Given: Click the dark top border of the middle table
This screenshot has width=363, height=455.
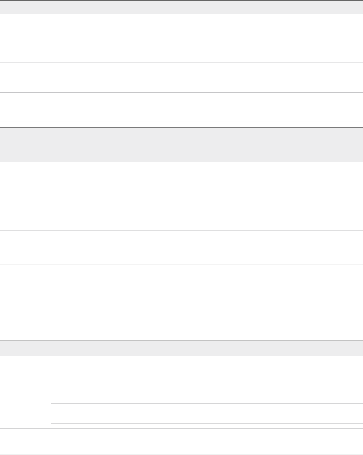Looking at the screenshot, I should 181,127.
